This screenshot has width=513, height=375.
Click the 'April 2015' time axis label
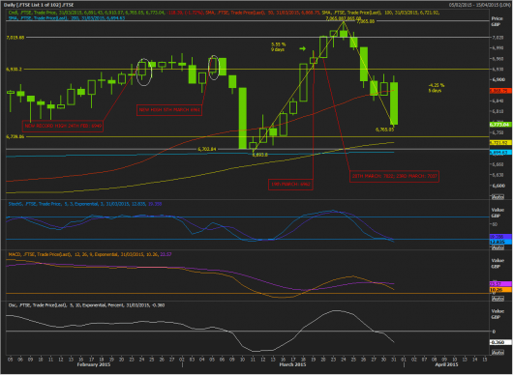point(447,364)
